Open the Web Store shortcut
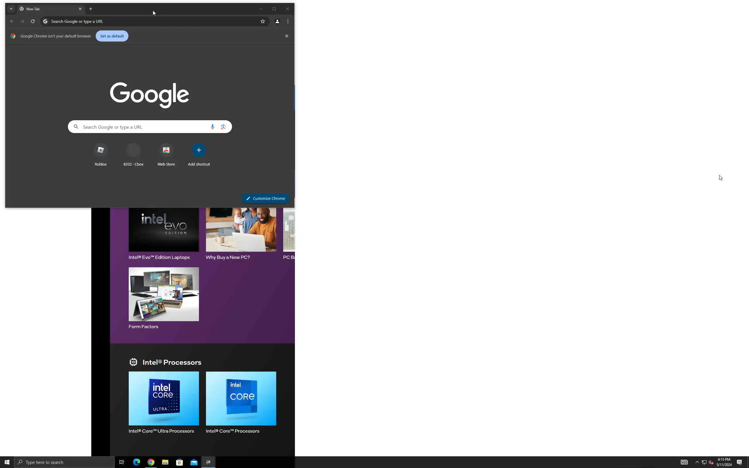This screenshot has width=749, height=468. tap(166, 150)
